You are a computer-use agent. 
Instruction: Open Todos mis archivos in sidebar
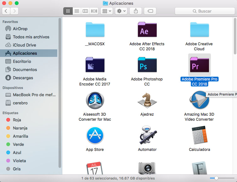pos(29,37)
